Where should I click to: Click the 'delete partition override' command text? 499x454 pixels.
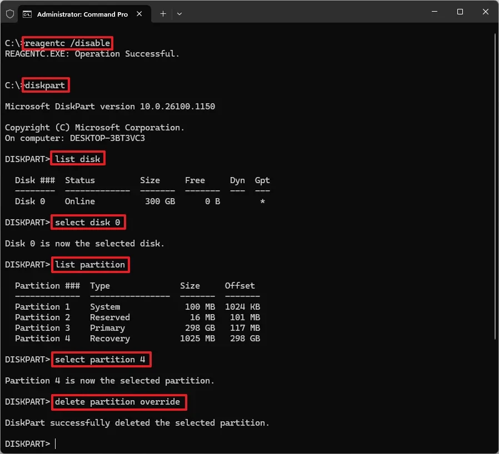[x=118, y=401]
